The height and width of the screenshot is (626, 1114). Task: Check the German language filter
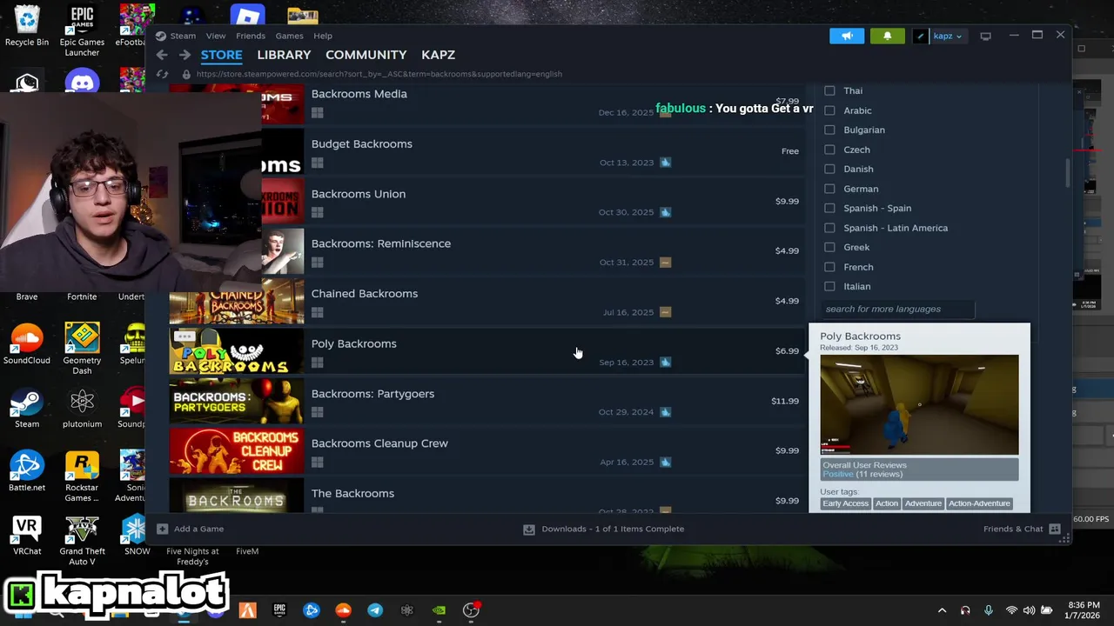[829, 189]
